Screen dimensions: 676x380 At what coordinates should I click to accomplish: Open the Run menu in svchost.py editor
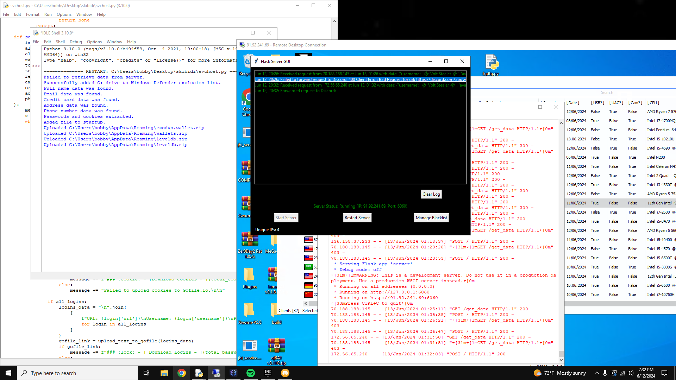click(x=48, y=14)
